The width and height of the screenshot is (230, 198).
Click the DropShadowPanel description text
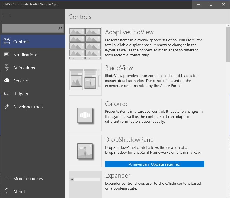click(x=153, y=150)
